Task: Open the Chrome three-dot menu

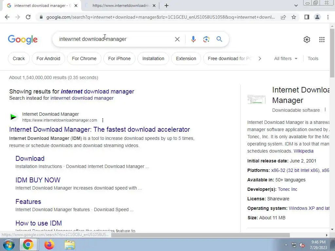Action: 328,17
